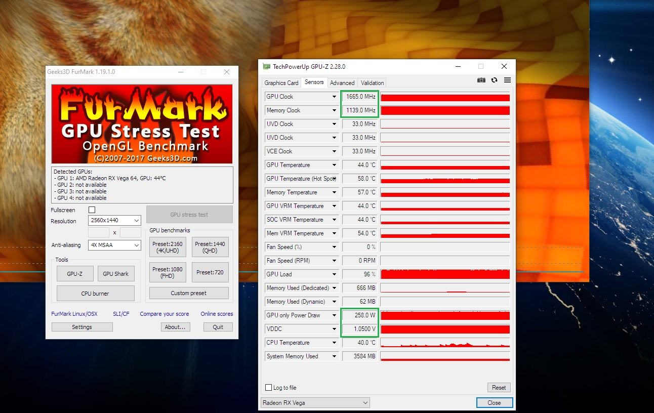Click the GPU Load 96 % value

360,274
